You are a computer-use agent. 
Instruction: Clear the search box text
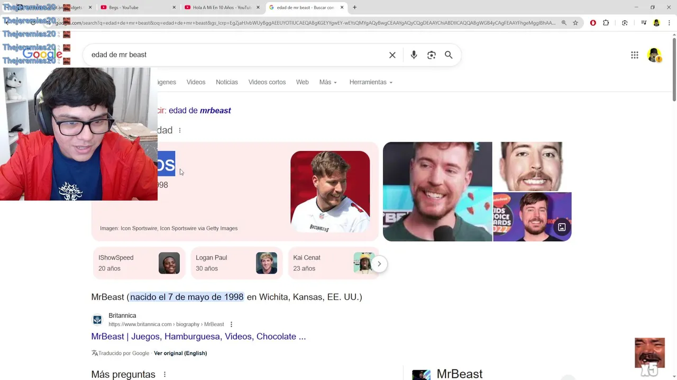(392, 55)
